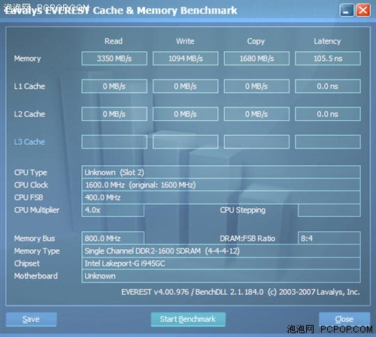This screenshot has height=337, width=376.
Task: Select the Memory Copy result 1680 MB/s
Action: coord(256,59)
